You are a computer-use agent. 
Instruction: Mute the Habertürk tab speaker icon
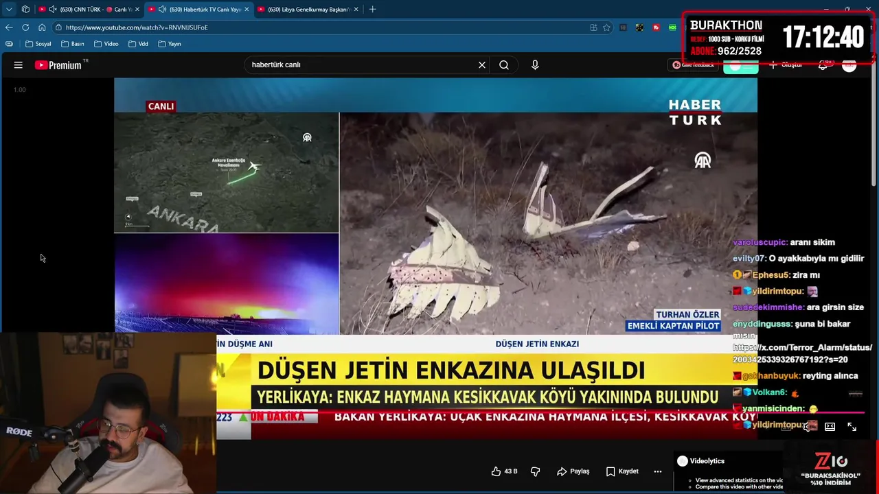point(161,10)
